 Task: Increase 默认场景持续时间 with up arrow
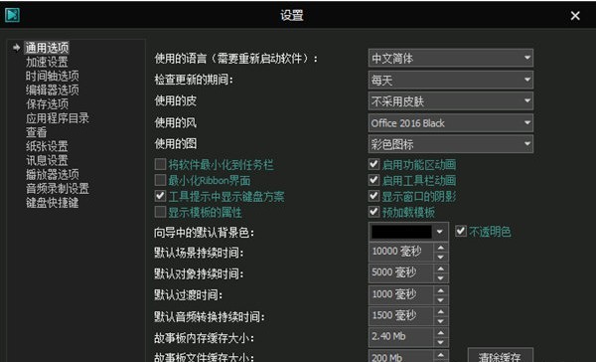(x=440, y=248)
